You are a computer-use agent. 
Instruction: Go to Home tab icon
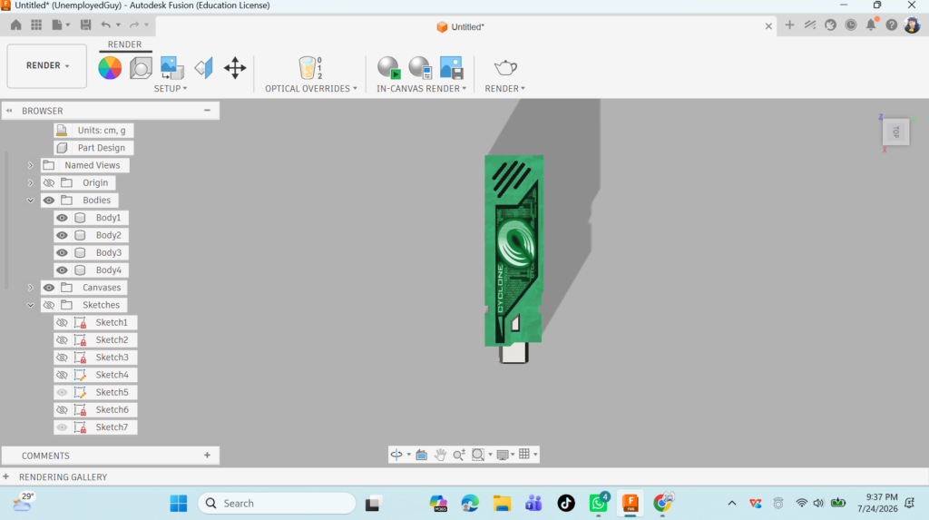[16, 25]
